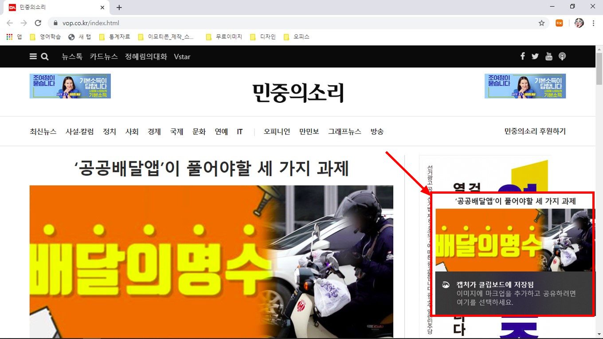Open the large 배달의명수 article image
The width and height of the screenshot is (603, 339).
pos(211,261)
